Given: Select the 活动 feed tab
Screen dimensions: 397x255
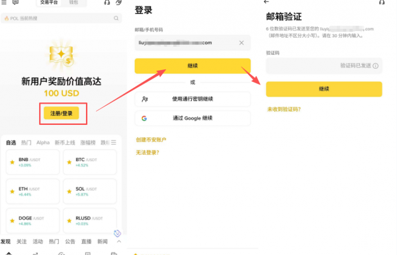Looking at the screenshot, I should [x=38, y=242].
